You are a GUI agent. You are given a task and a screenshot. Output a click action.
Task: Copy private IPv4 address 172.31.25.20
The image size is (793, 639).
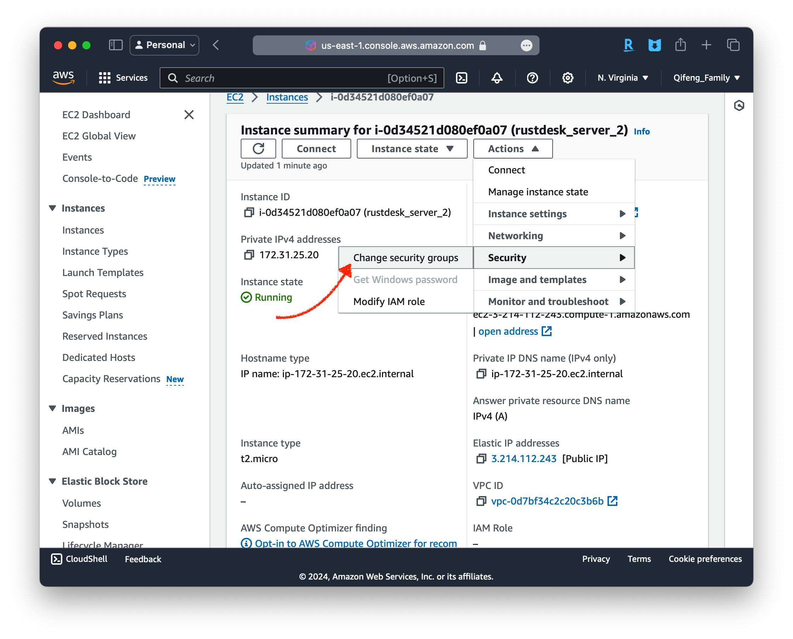249,255
